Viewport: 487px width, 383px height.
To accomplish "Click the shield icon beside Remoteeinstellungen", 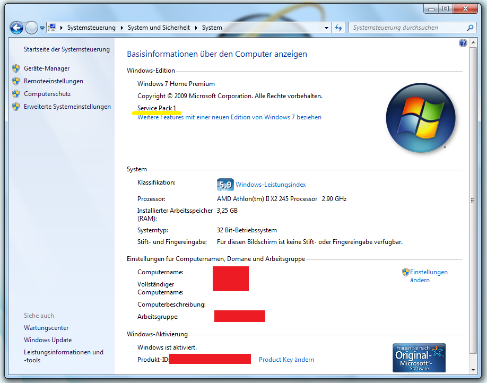I will [16, 81].
